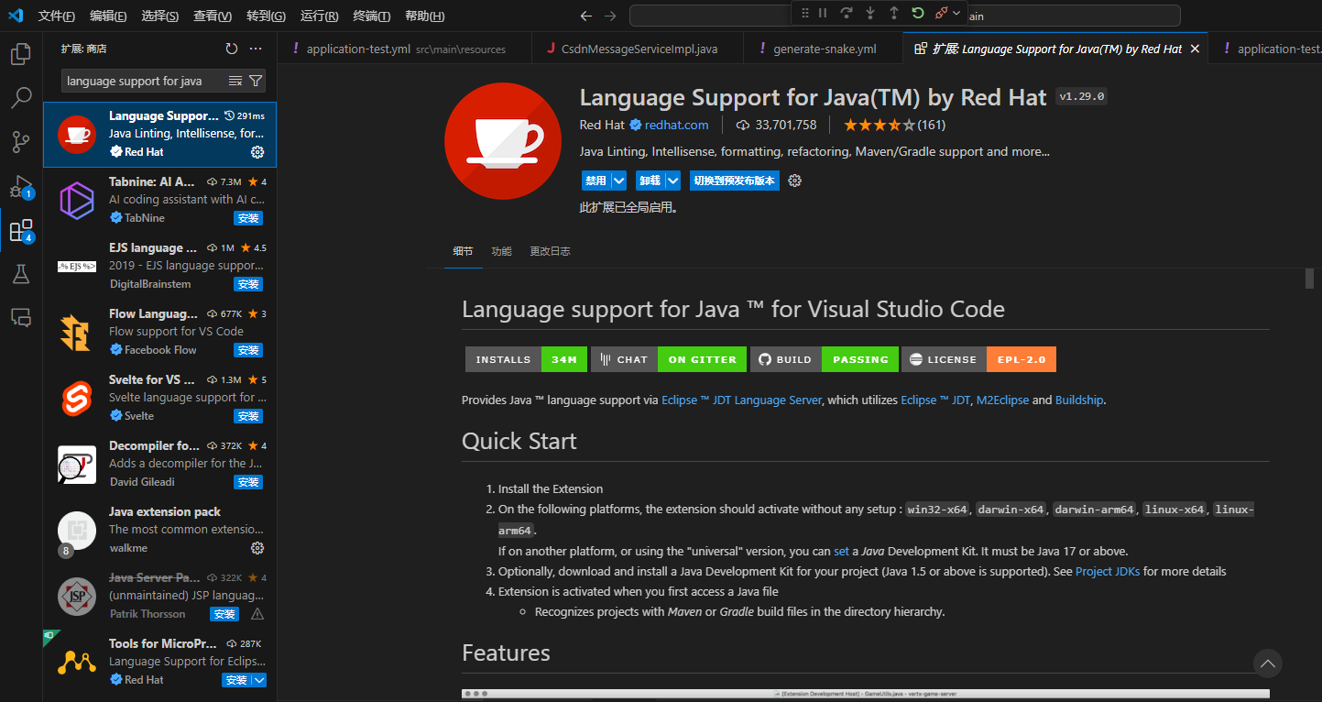The image size is (1322, 702).
Task: Install the Tabnine extension
Action: [x=248, y=218]
